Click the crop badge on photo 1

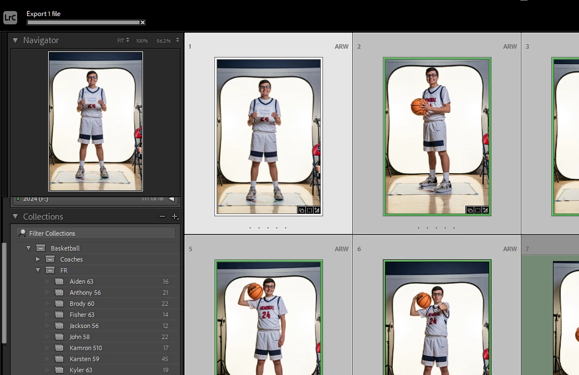(x=309, y=210)
